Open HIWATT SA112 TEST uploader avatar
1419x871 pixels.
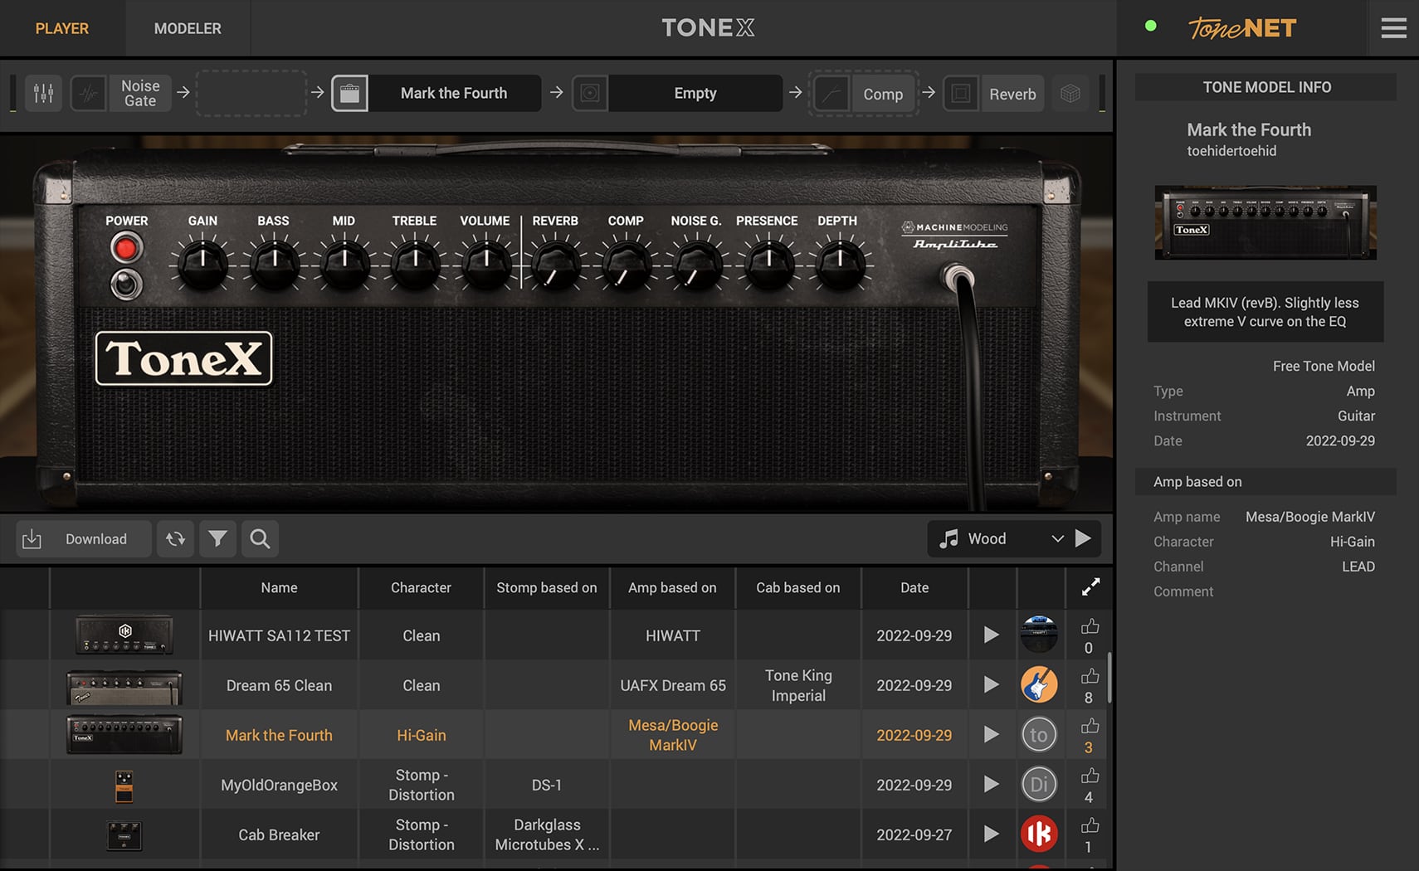pyautogui.click(x=1039, y=635)
